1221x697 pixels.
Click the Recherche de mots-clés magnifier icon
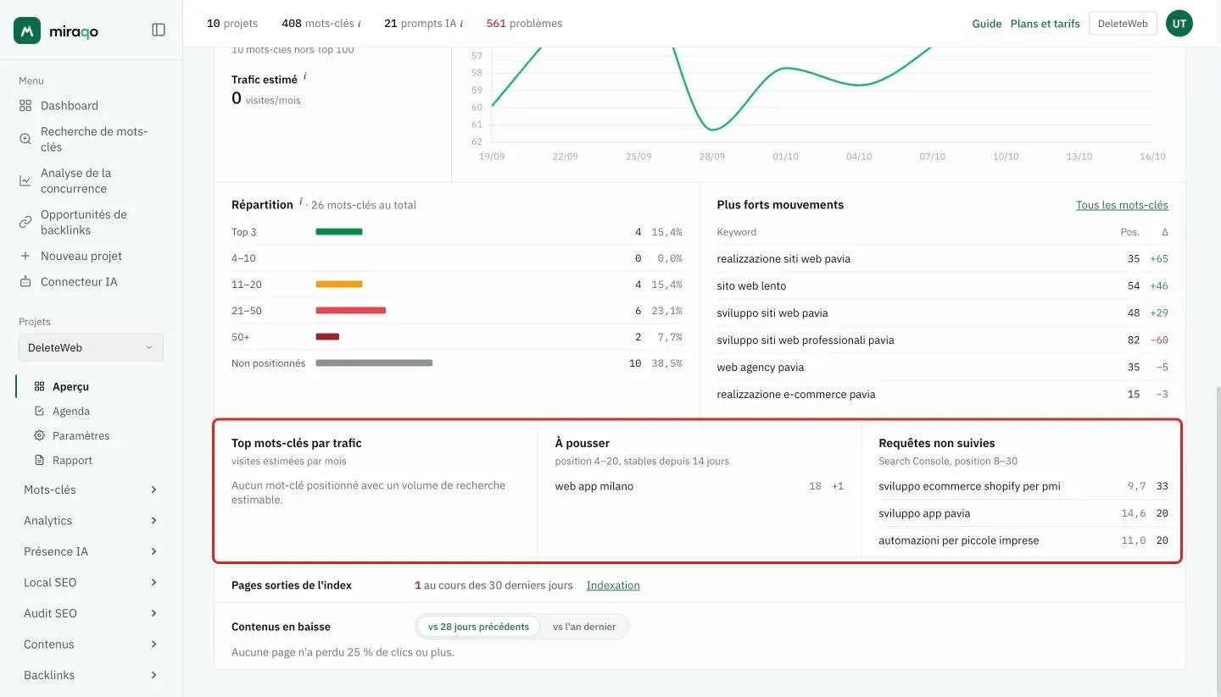(x=25, y=139)
